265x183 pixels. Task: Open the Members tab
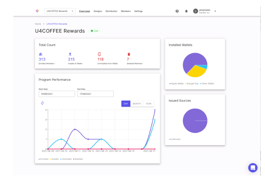126,11
